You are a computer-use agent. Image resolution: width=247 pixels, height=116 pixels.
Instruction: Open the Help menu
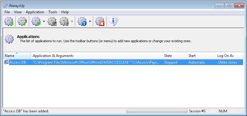[x=65, y=12]
